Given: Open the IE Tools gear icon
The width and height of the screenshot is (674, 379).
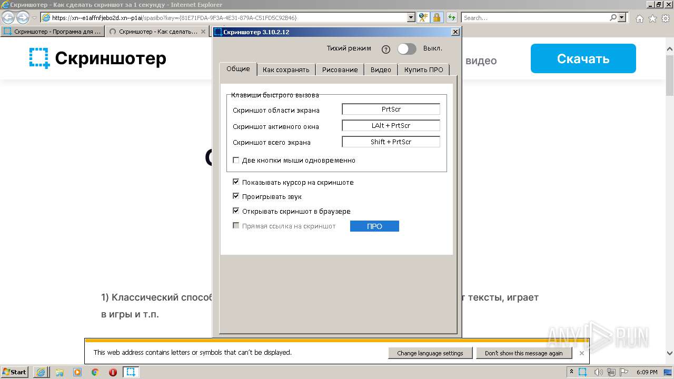Looking at the screenshot, I should click(665, 18).
